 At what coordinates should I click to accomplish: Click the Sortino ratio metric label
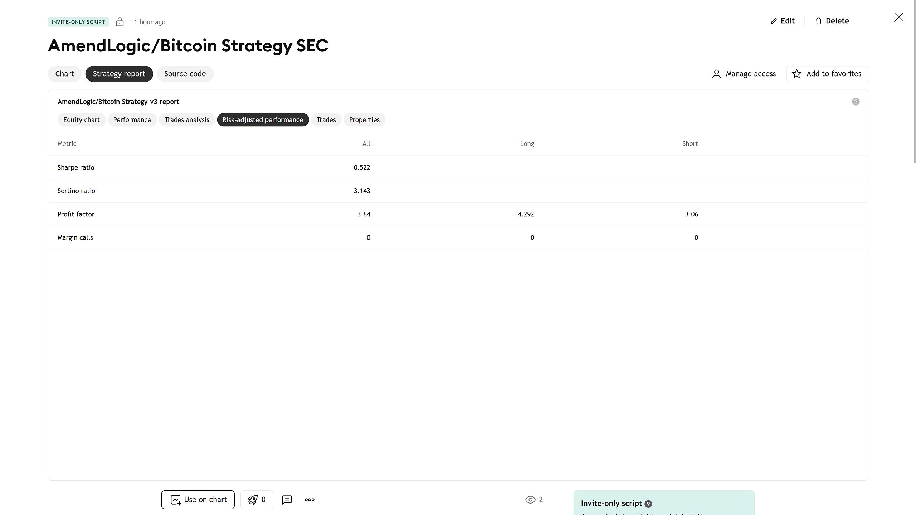[x=76, y=191]
